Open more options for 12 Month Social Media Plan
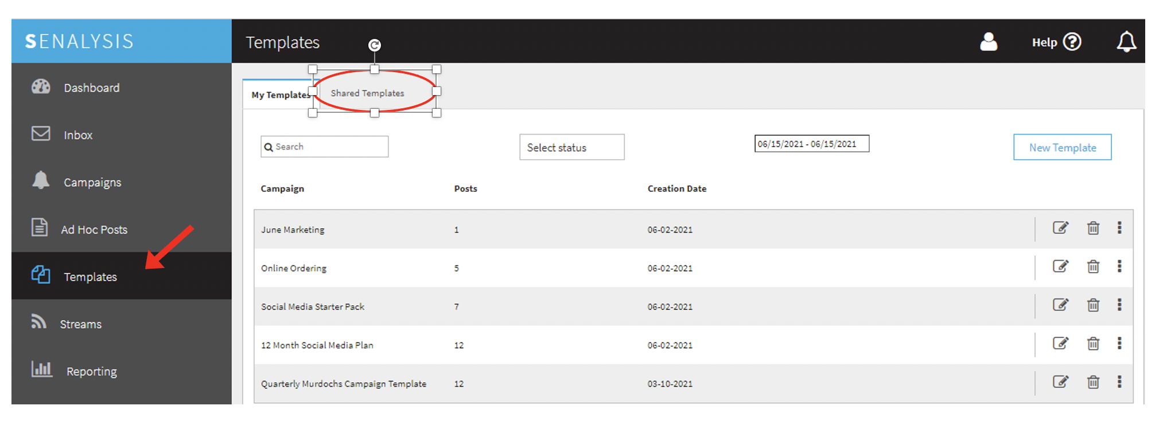 (1119, 343)
